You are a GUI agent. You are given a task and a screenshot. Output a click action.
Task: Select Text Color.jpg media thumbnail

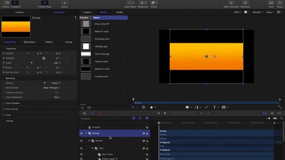tap(86, 54)
